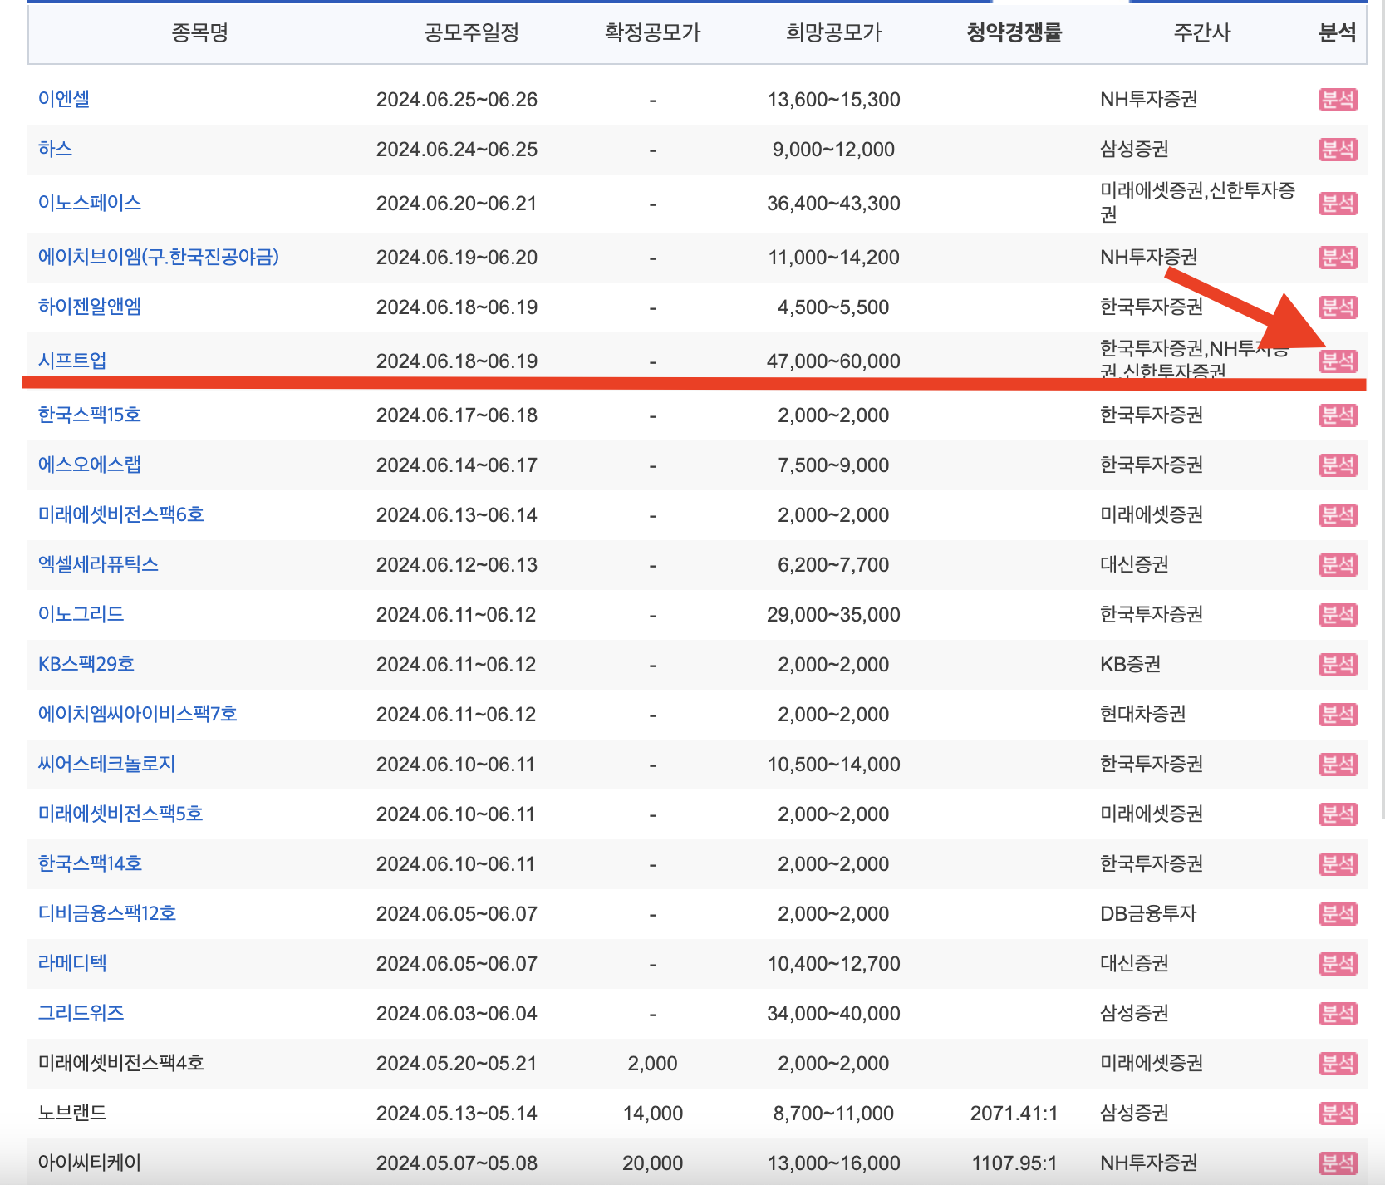Click the 분석 icon for 노브랜드
1385x1185 pixels.
1338,1114
